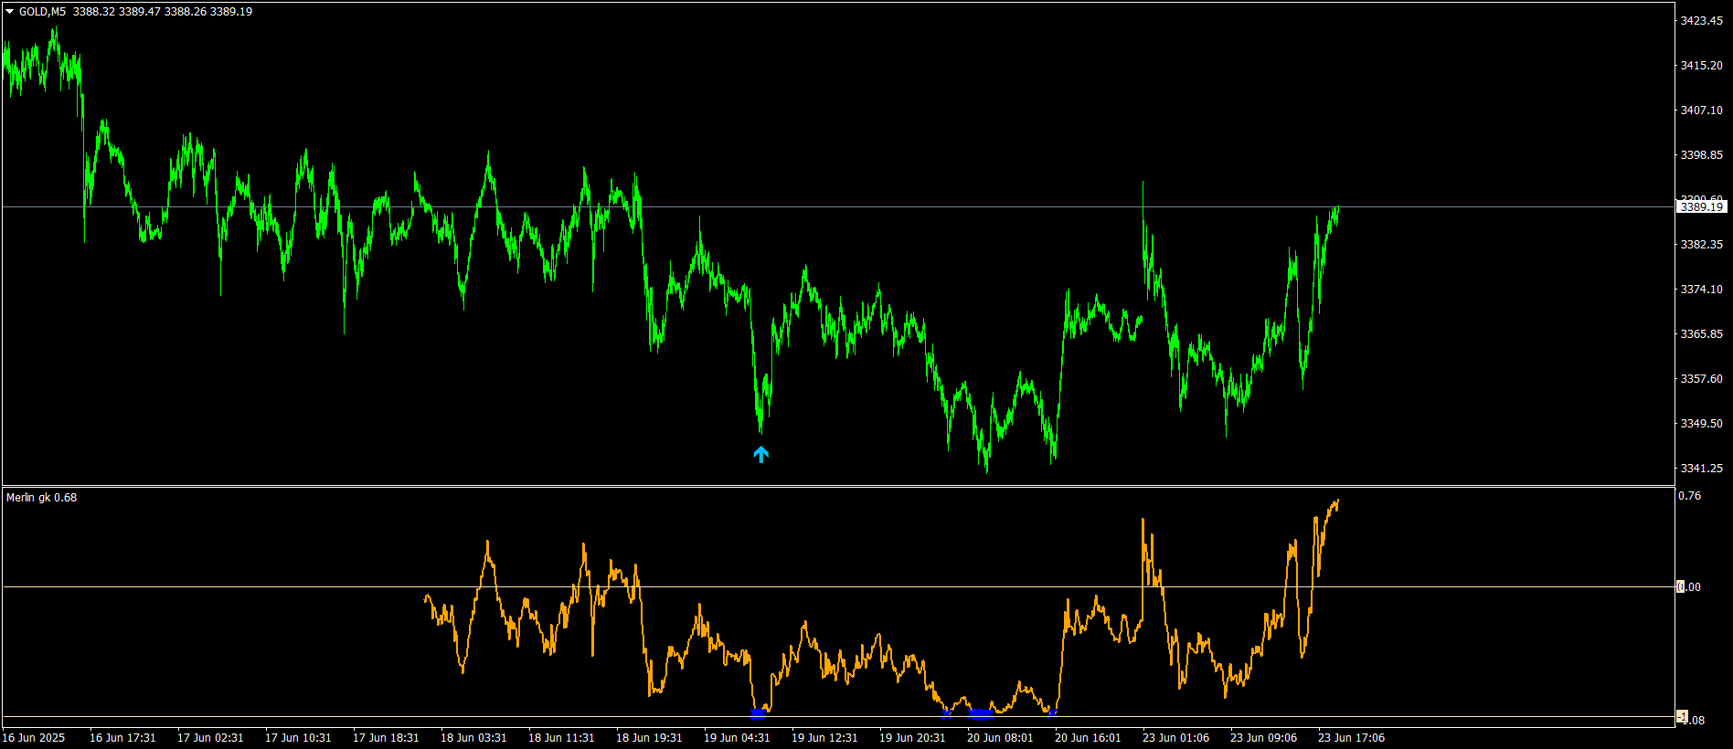Click the OHLC values 3388.32 3389.47 3388.26 3389.19

tap(163, 12)
